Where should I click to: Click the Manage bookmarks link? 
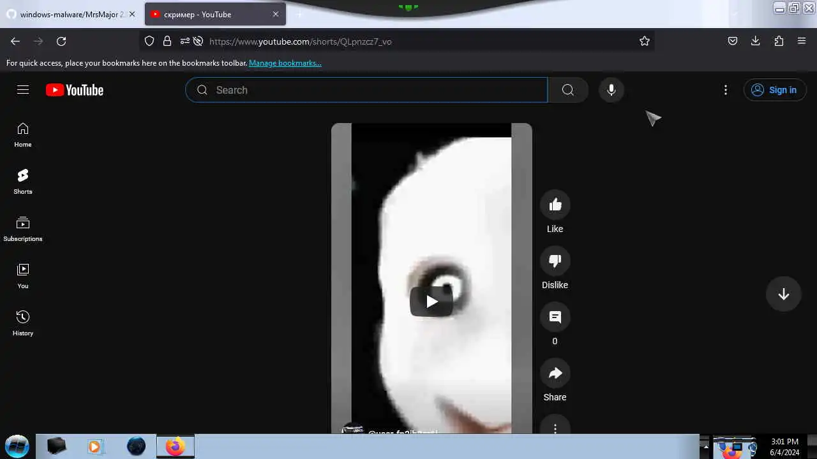(x=285, y=63)
